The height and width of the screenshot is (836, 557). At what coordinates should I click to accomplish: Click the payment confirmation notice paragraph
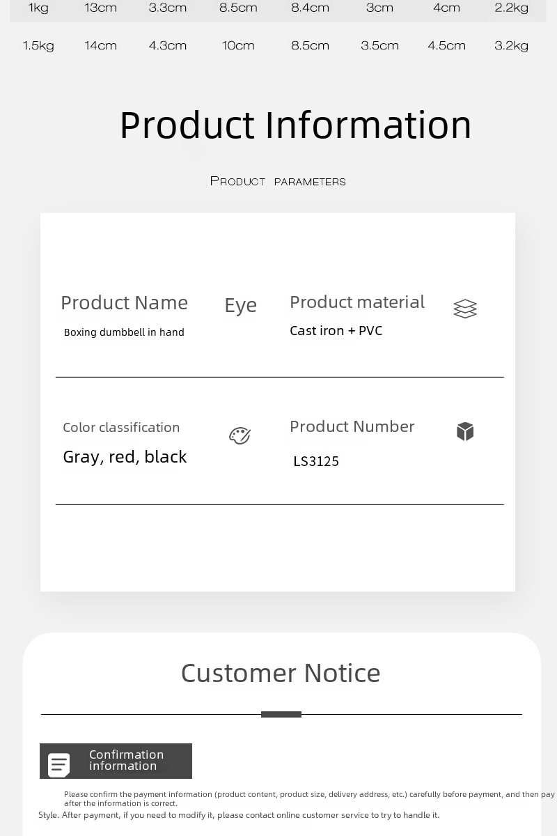(x=297, y=805)
